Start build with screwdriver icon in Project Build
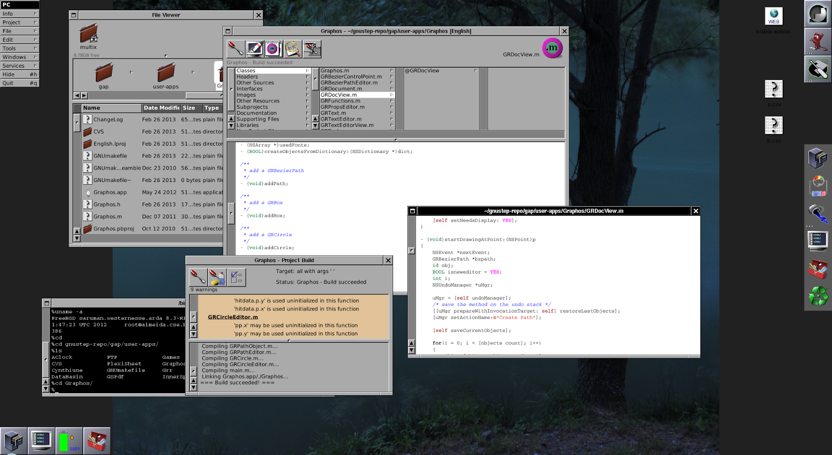 point(198,277)
